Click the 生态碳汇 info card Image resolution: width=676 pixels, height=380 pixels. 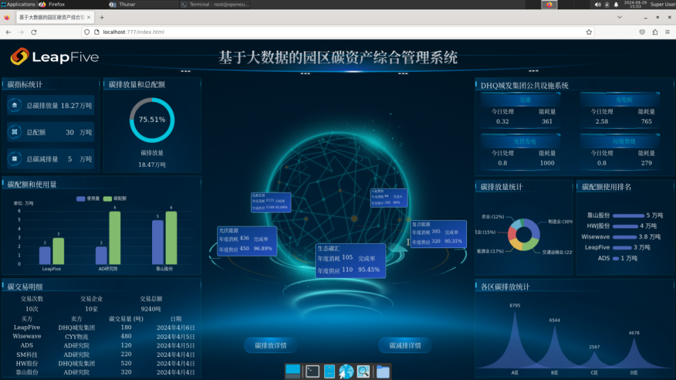tap(351, 261)
